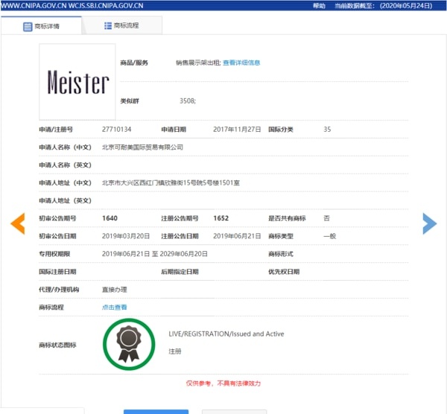Click the date 2019年03月20日
447x414 pixels.
tap(126, 236)
